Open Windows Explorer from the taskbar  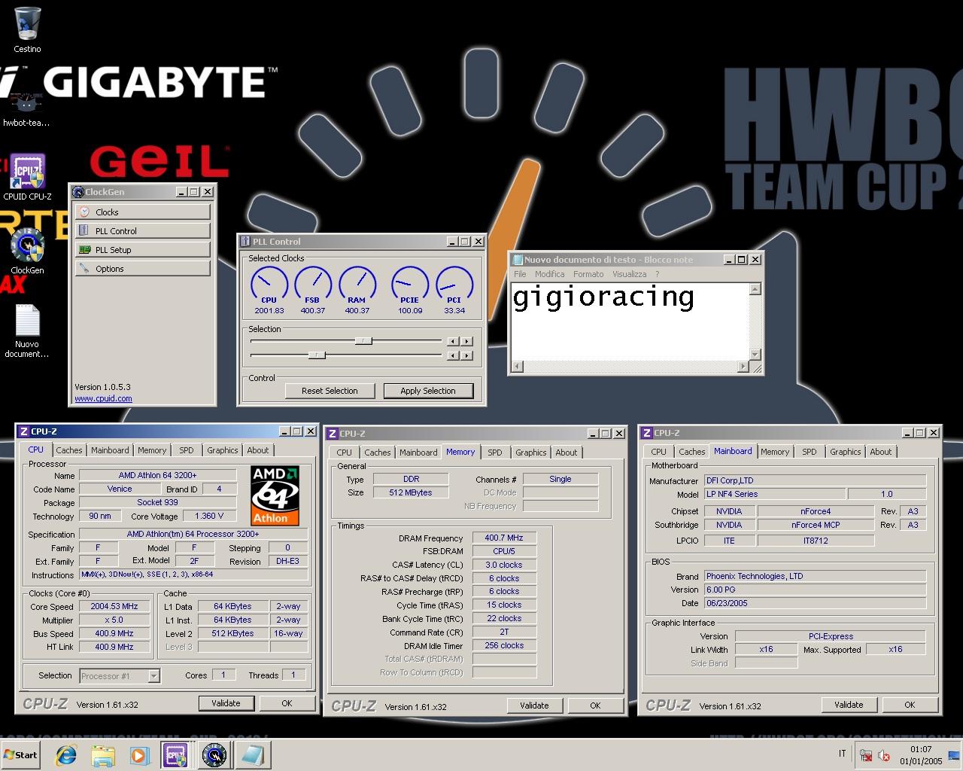103,755
